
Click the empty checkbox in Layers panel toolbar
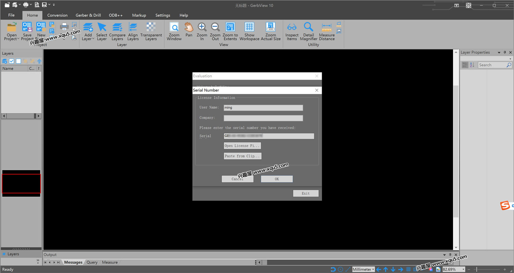[19, 61]
